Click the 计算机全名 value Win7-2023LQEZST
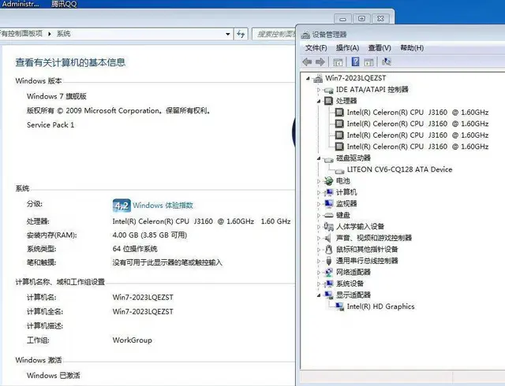The image size is (505, 386). click(143, 311)
